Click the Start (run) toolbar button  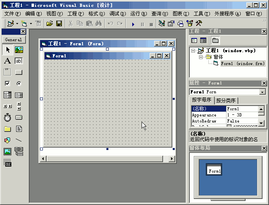pos(133,24)
